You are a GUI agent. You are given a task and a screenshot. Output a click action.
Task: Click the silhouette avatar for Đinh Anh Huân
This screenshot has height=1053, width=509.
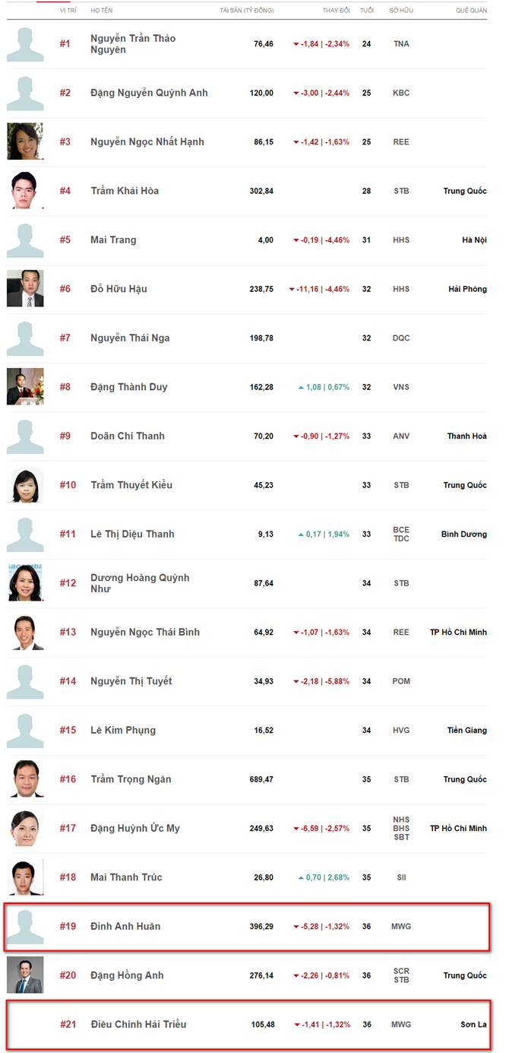[x=25, y=927]
